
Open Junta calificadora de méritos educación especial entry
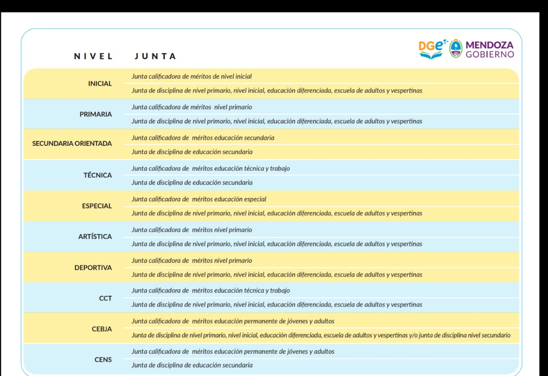(x=199, y=199)
